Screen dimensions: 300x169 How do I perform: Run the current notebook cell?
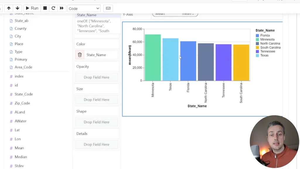[32, 8]
